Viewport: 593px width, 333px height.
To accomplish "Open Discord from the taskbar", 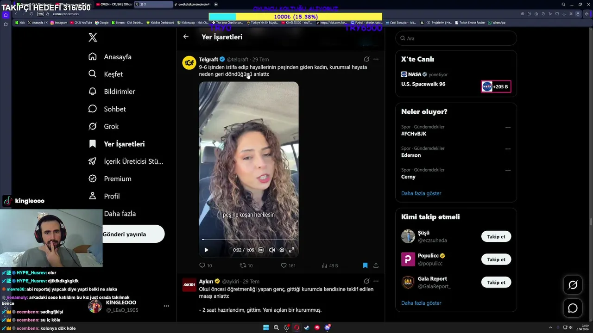I will pyautogui.click(x=328, y=327).
